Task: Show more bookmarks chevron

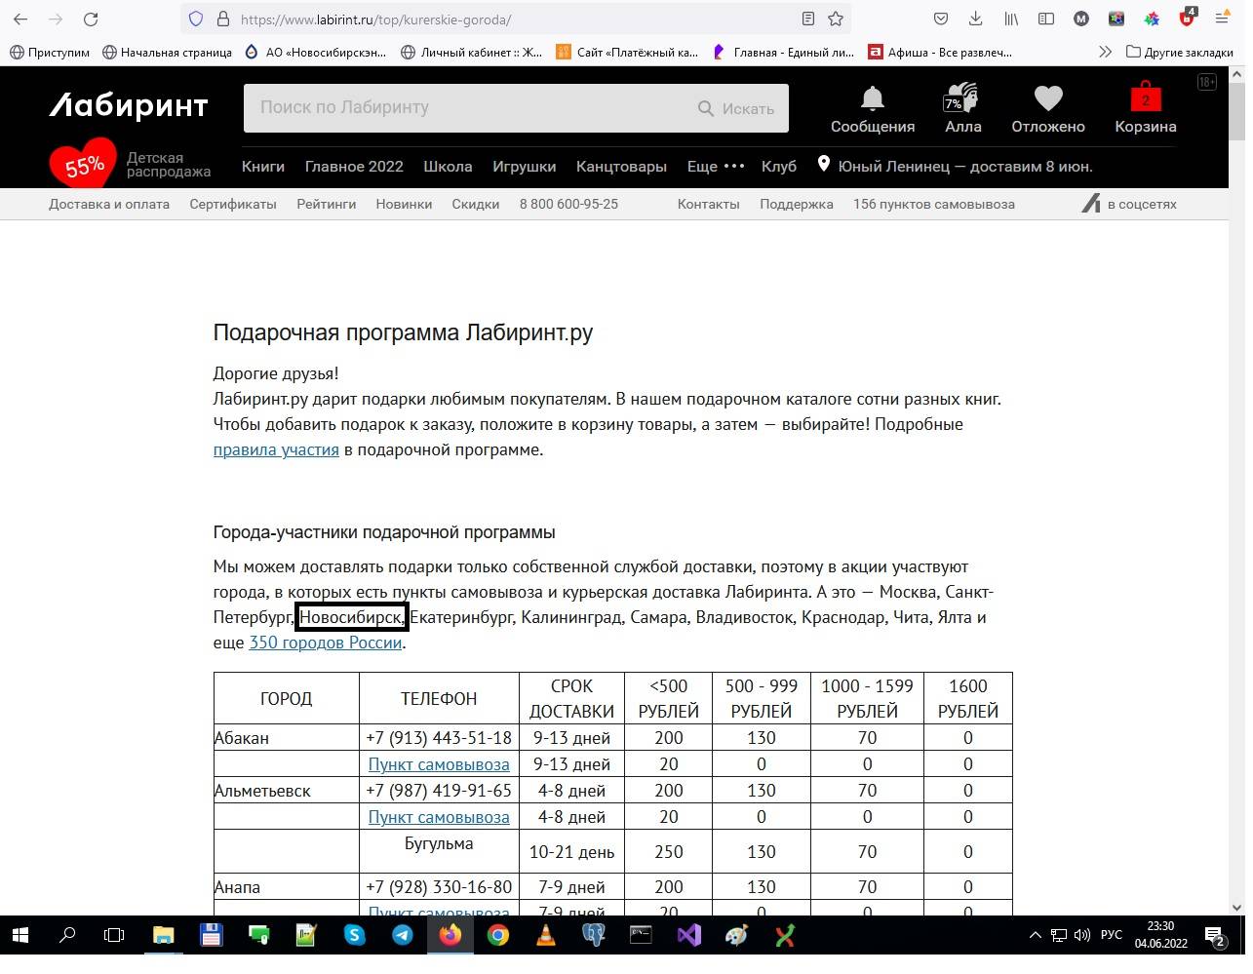Action: tap(1105, 52)
